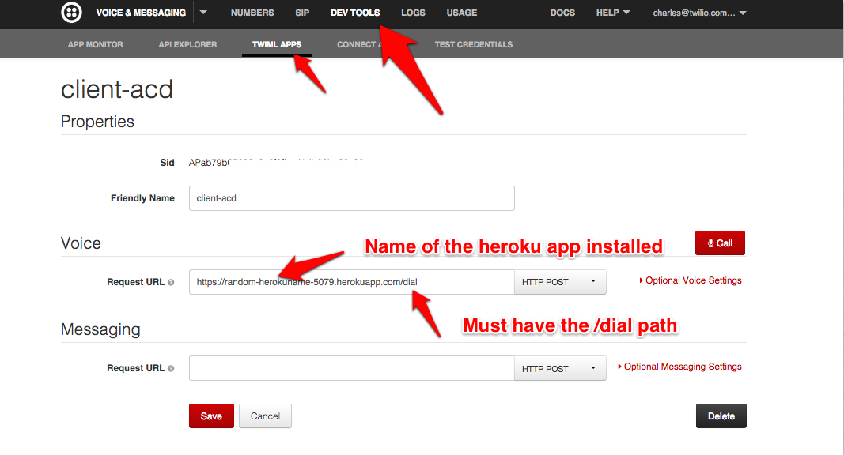This screenshot has height=455, width=844.
Task: Click the Twilio logo icon
Action: pyautogui.click(x=71, y=13)
